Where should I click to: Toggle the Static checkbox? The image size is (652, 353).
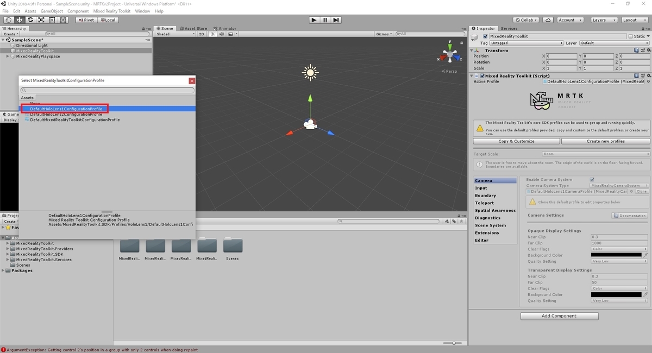(x=631, y=36)
